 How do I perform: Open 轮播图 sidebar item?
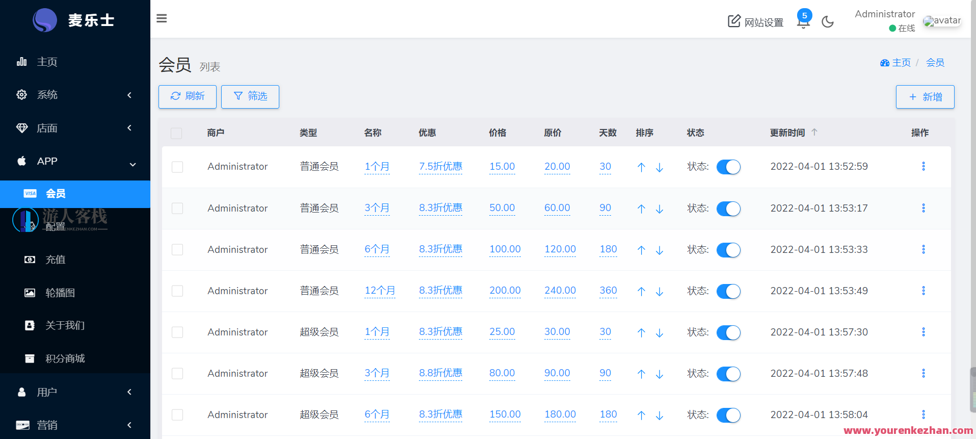[x=75, y=293]
